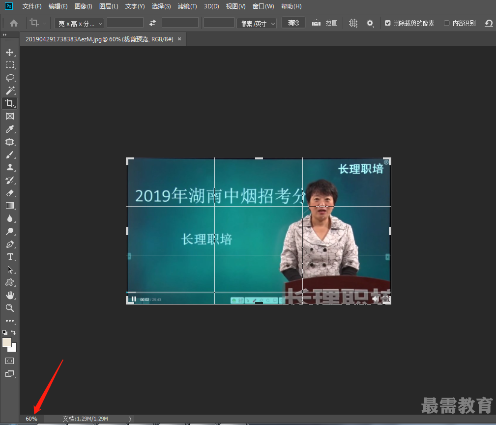Select the Eyedropper tool
The image size is (496, 425).
click(x=10, y=129)
